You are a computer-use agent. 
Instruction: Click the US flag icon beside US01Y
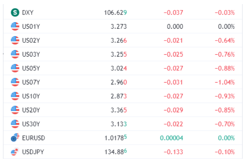tap(15, 26)
